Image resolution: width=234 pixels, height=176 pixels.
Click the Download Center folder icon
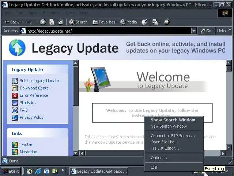[x=15, y=88]
